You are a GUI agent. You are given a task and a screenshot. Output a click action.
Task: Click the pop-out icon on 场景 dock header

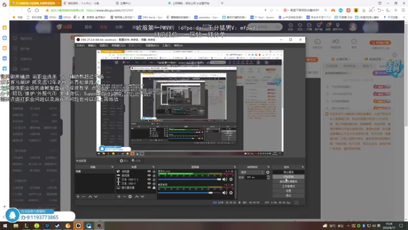pos(112,167)
